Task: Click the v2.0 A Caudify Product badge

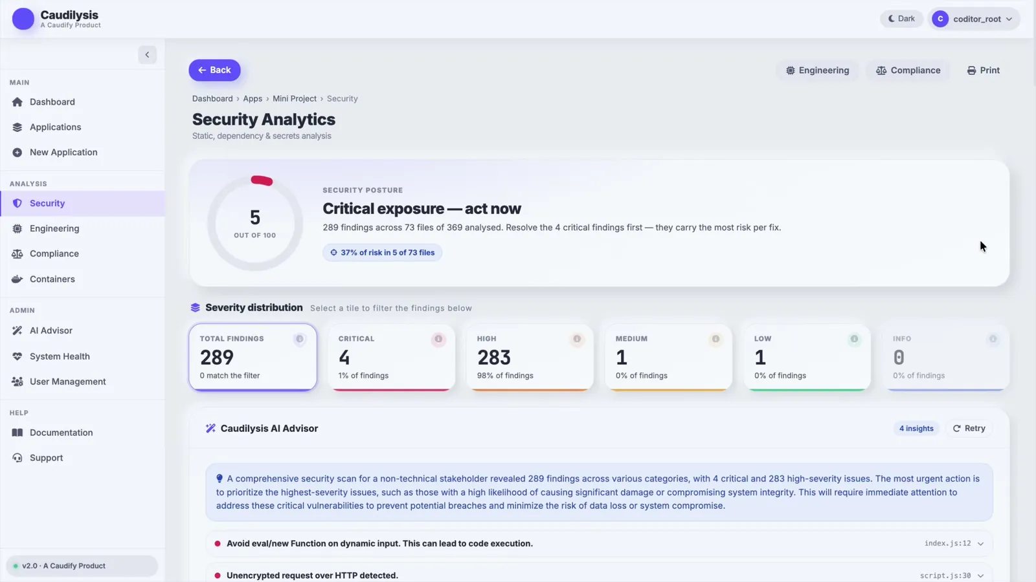Action: (82, 566)
